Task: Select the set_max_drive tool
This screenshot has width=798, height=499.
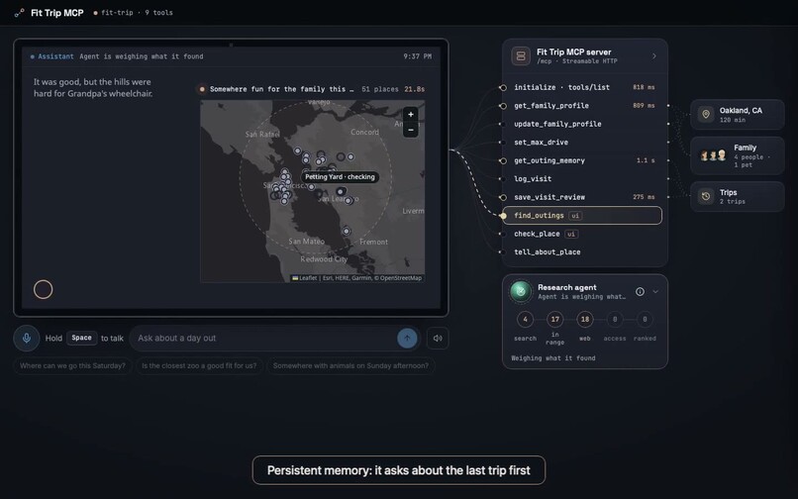Action: tap(582, 142)
